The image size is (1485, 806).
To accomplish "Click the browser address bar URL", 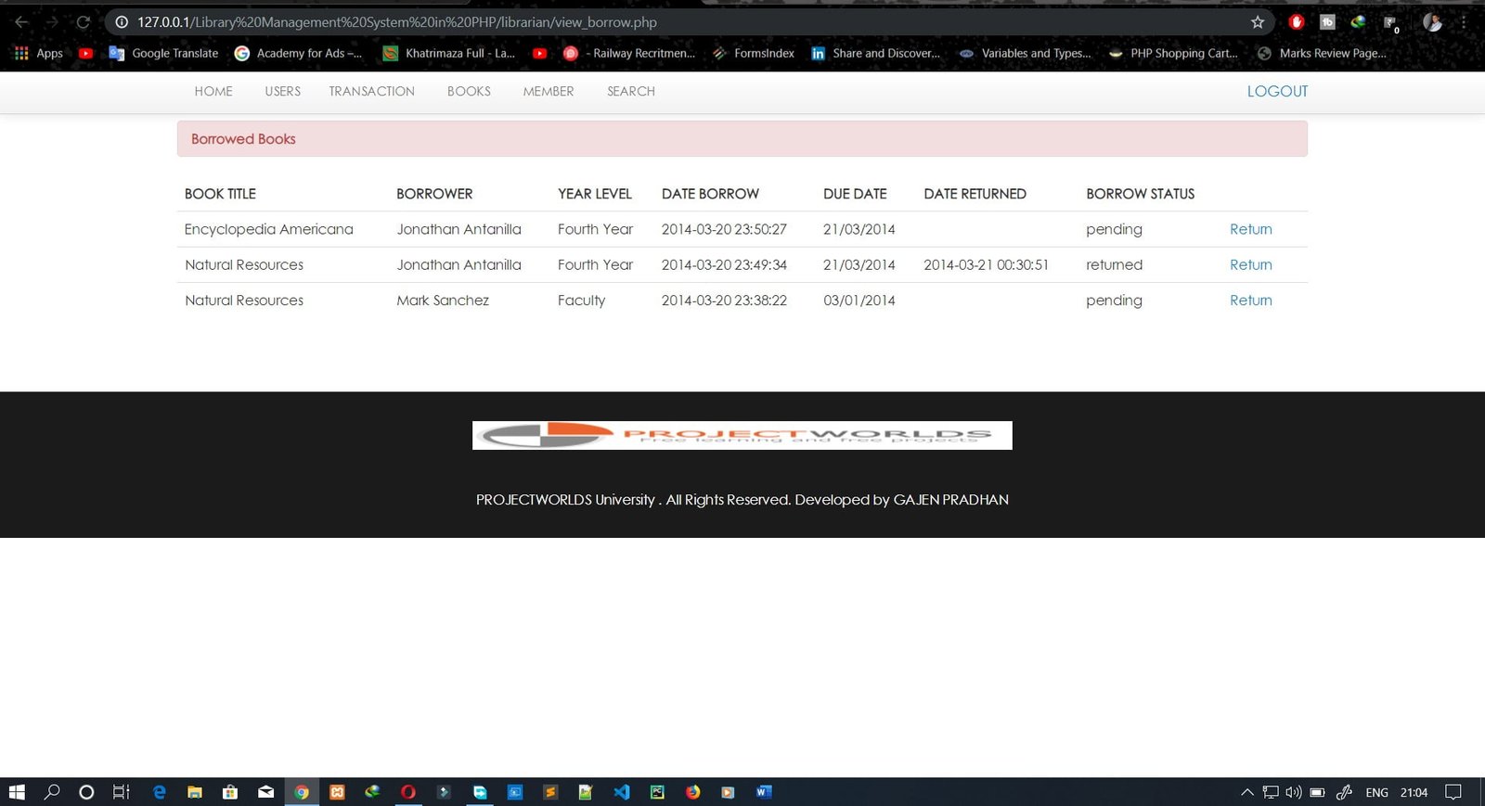I will click(396, 22).
